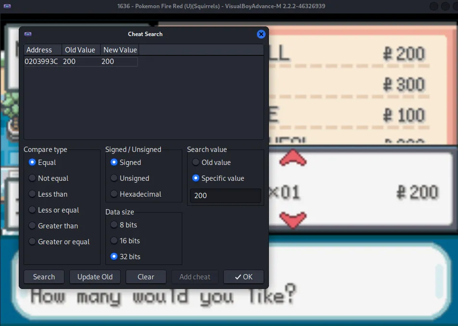458x326 pixels.
Task: Set data size to 16 bits
Action: pyautogui.click(x=114, y=241)
